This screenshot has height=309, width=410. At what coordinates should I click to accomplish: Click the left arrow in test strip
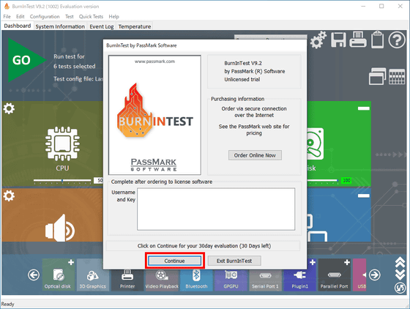34,275
